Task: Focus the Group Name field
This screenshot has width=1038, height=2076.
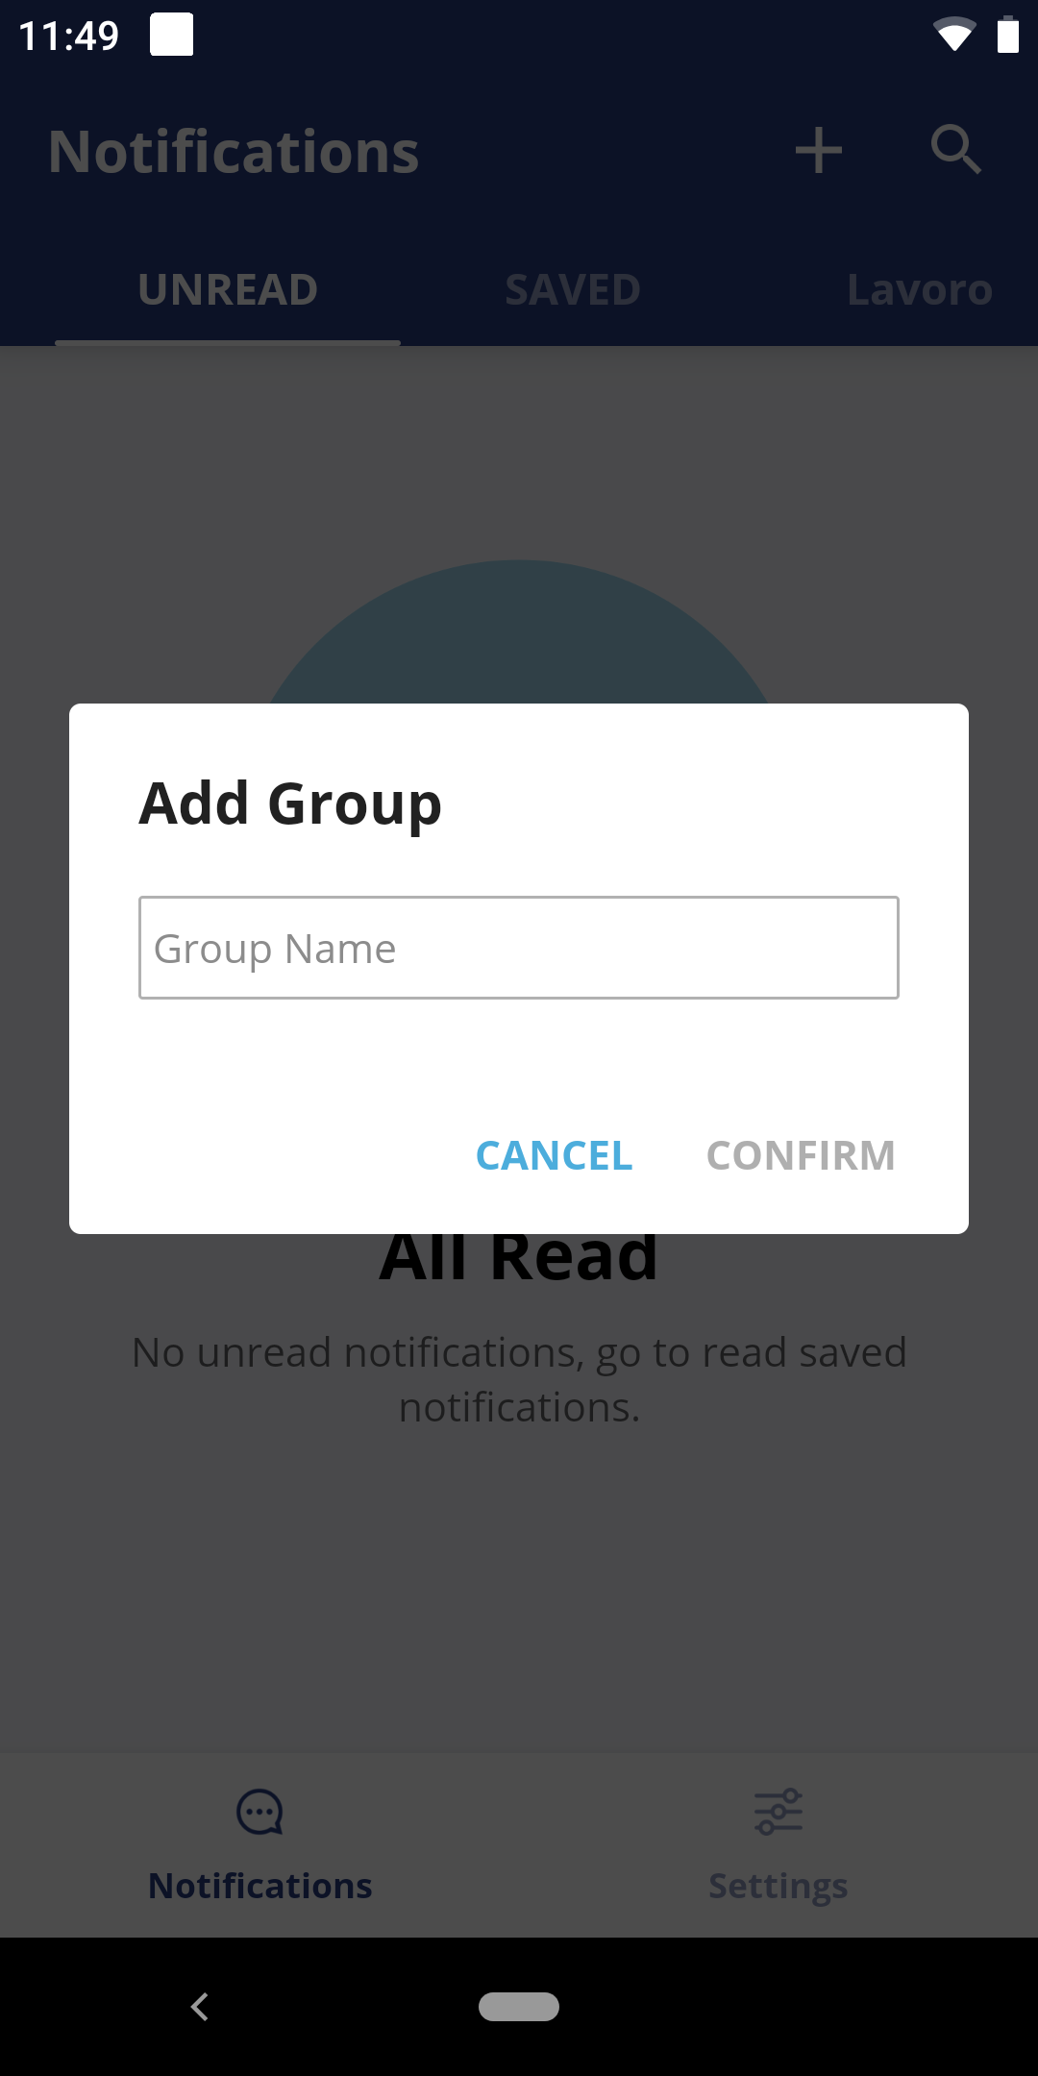Action: click(x=519, y=948)
